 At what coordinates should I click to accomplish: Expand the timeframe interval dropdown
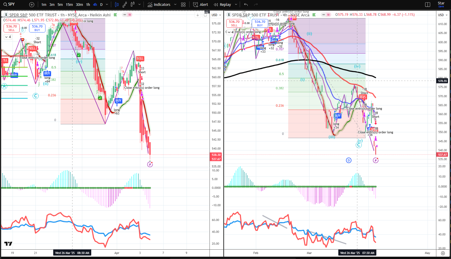point(107,5)
